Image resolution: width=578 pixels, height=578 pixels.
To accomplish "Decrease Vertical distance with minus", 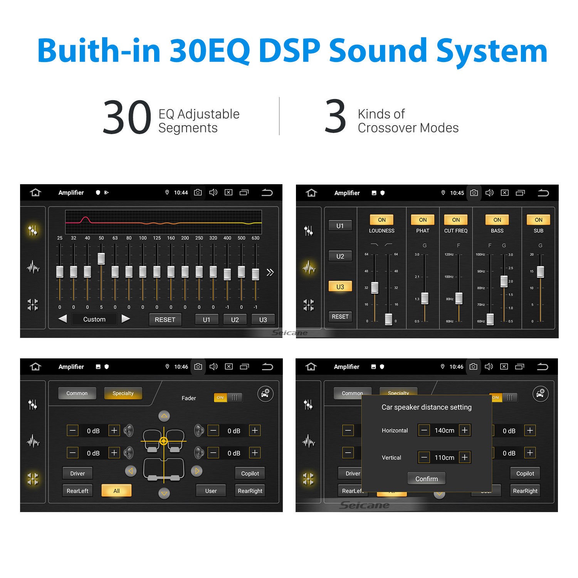I will click(x=424, y=457).
